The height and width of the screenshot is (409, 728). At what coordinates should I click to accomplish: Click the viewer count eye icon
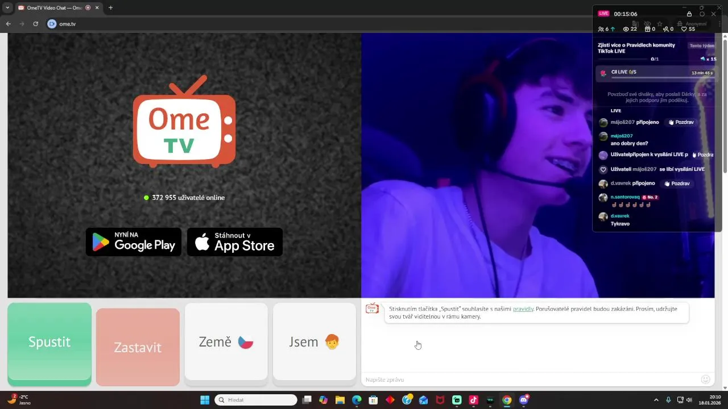click(626, 29)
